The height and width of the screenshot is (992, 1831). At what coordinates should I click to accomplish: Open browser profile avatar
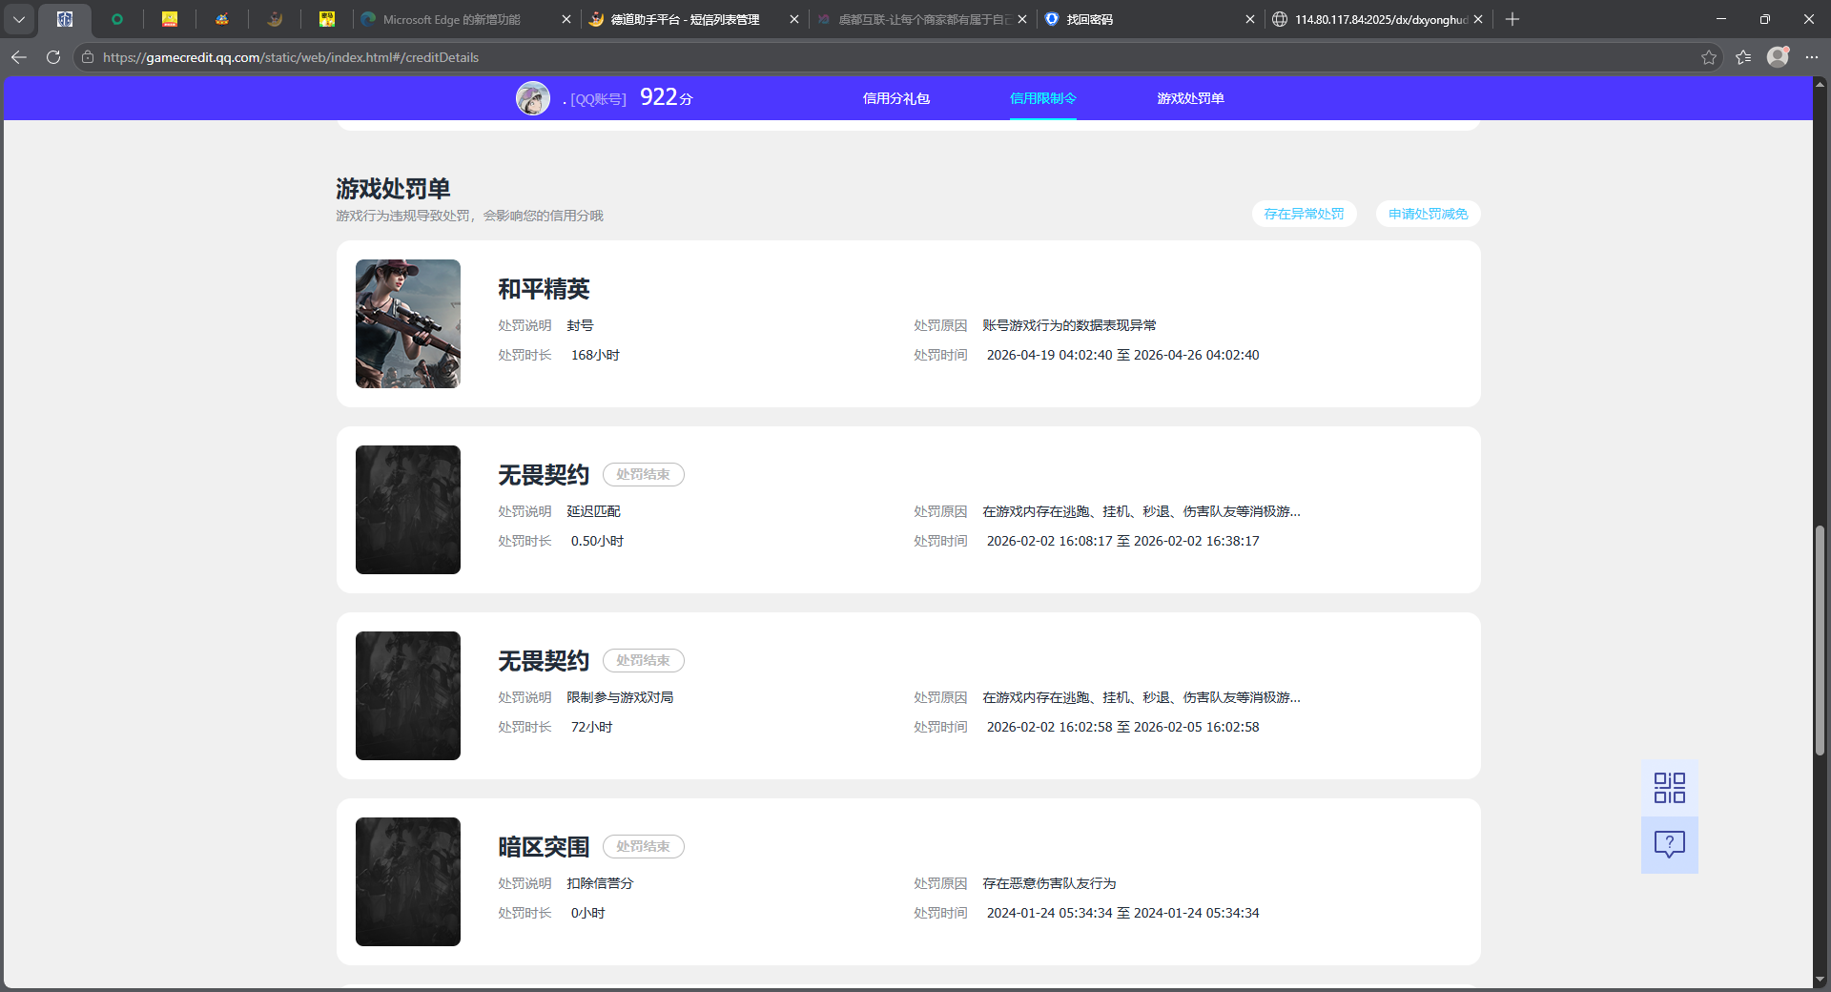point(1778,57)
